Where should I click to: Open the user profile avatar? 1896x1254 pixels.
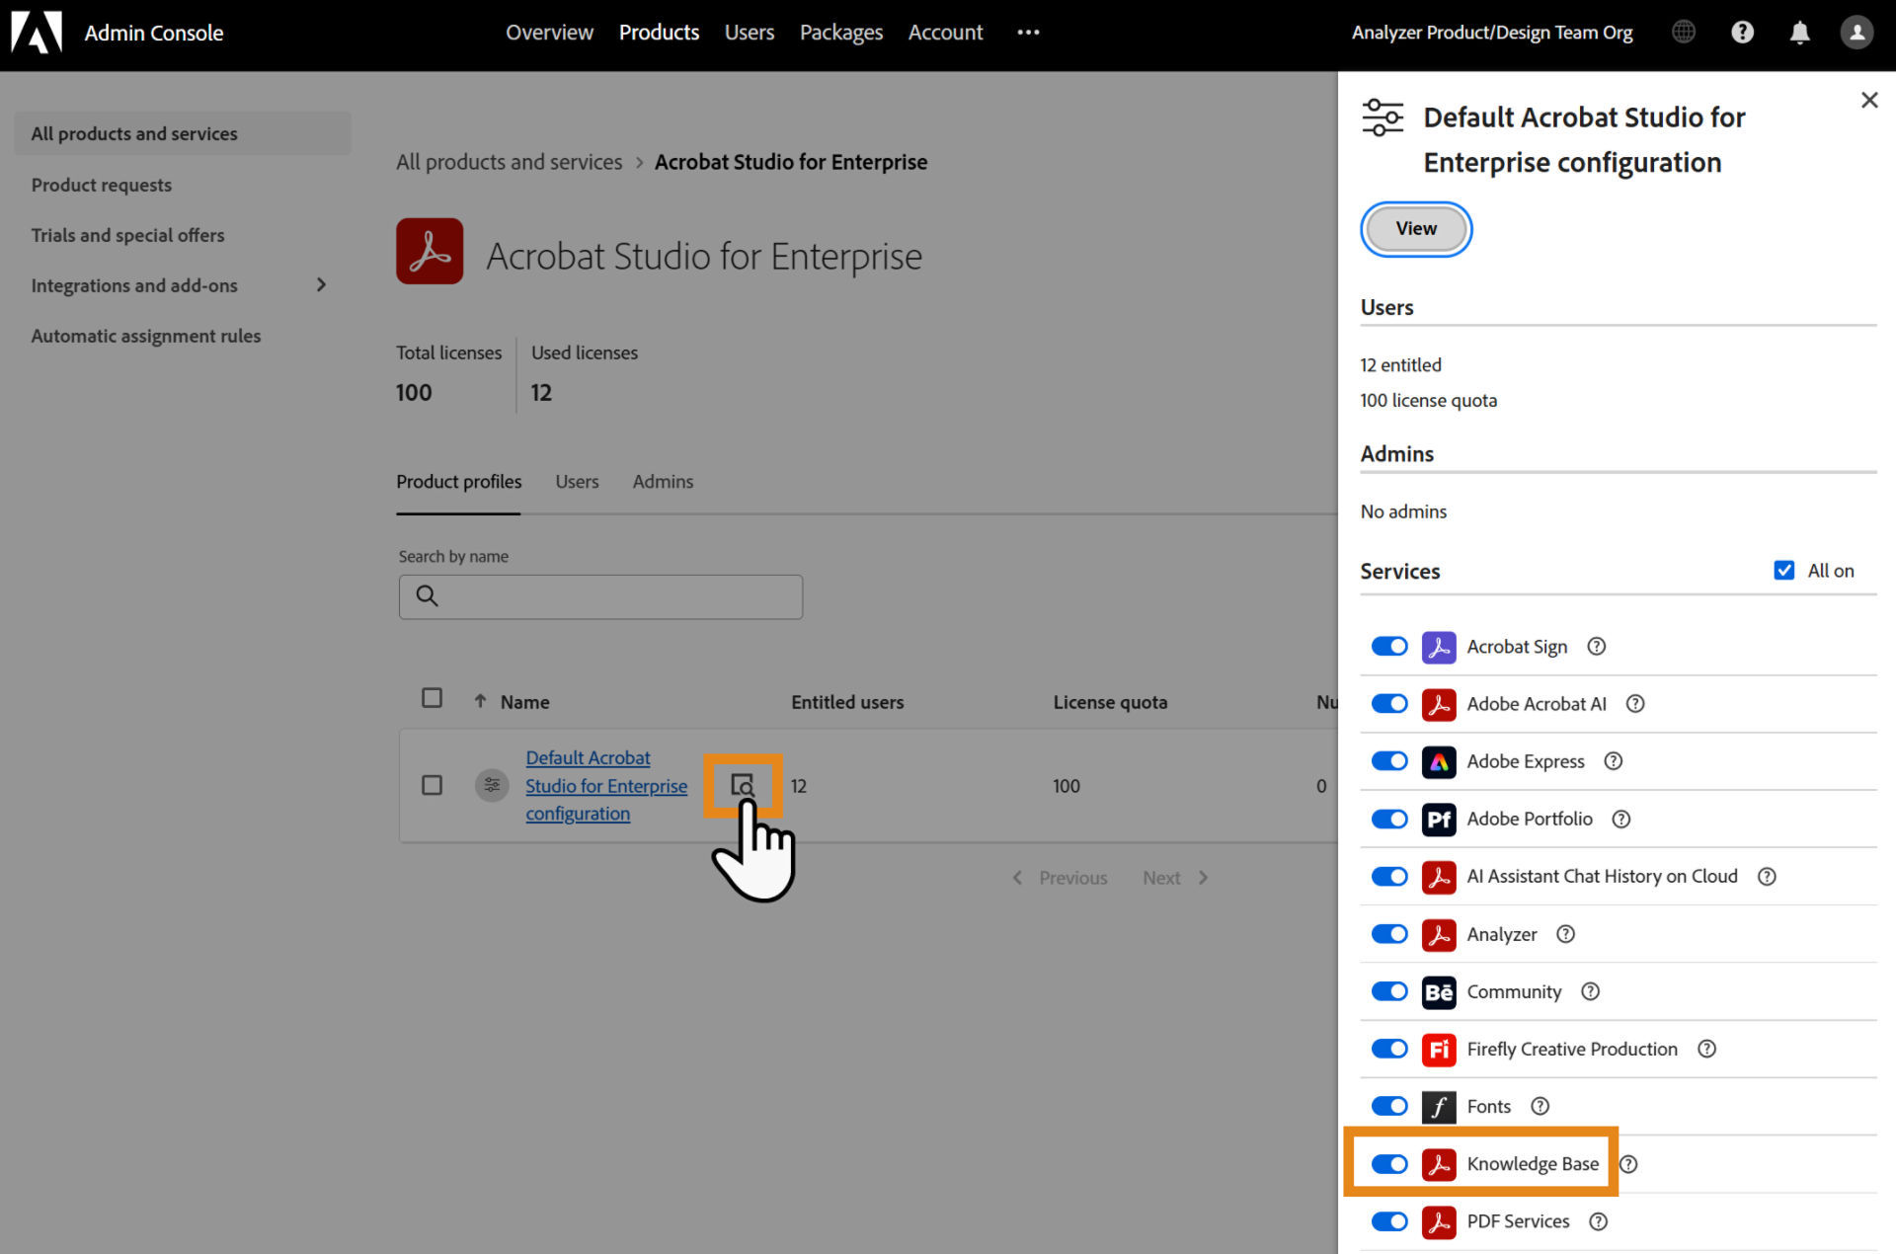click(1856, 33)
